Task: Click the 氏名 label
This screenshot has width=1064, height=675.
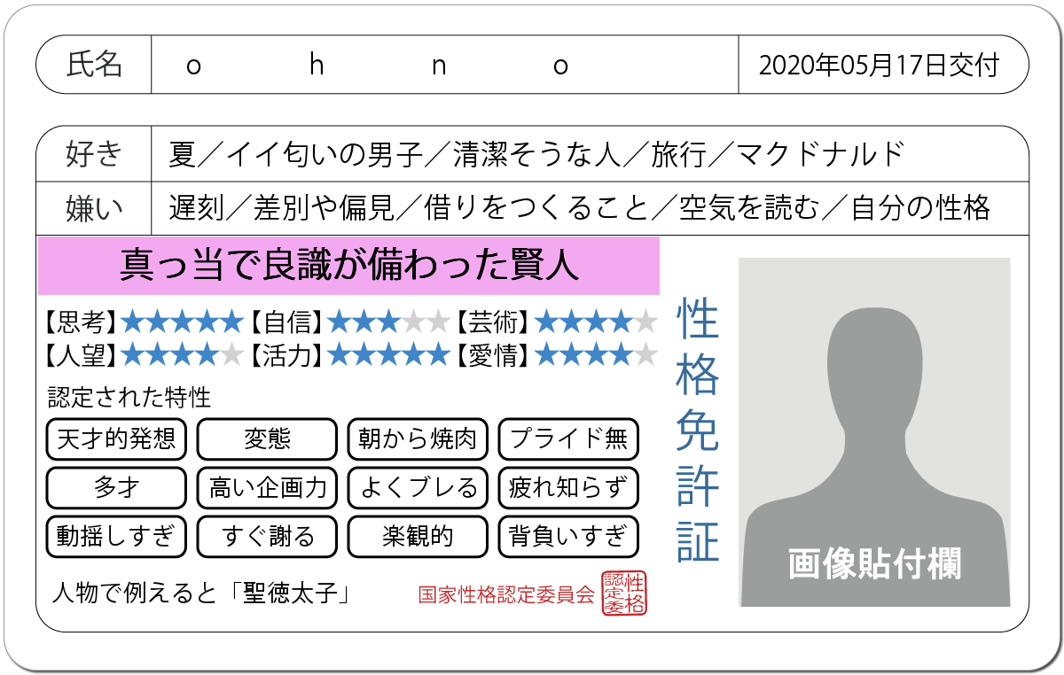Action: pos(95,66)
